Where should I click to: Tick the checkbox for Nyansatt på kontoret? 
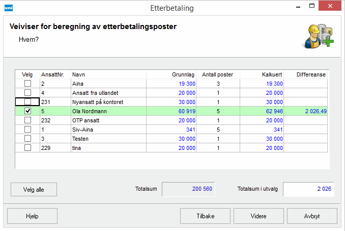click(27, 102)
